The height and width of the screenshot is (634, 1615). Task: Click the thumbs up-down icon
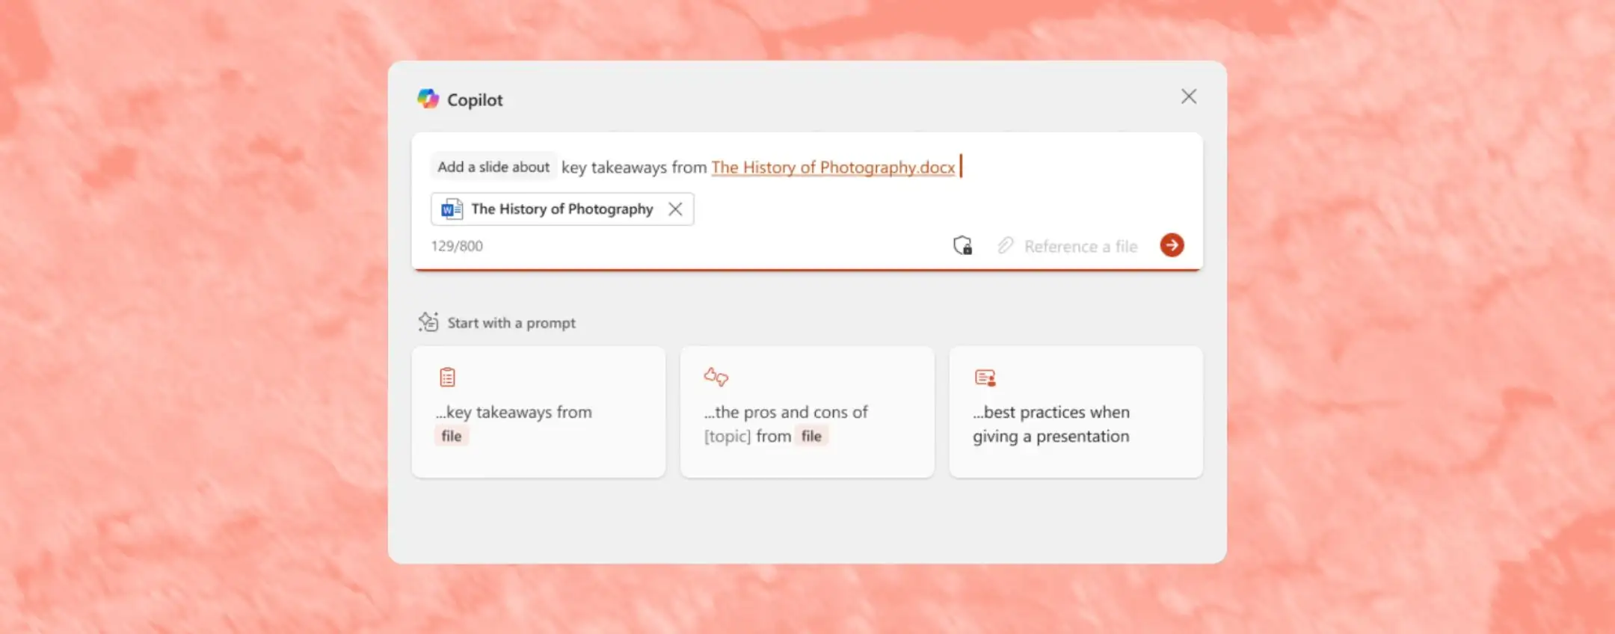pos(716,377)
